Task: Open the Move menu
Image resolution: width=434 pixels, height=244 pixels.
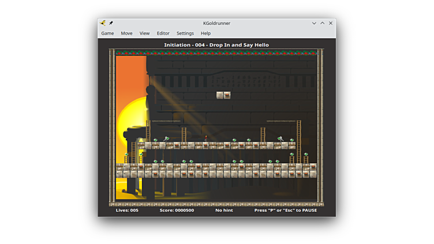Action: click(126, 33)
